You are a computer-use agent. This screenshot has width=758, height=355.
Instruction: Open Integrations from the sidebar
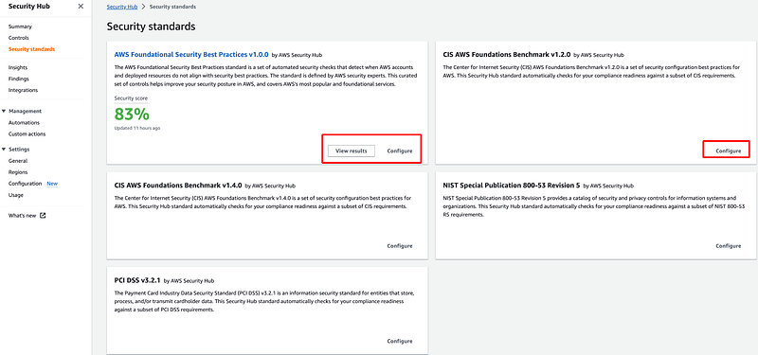click(x=23, y=90)
